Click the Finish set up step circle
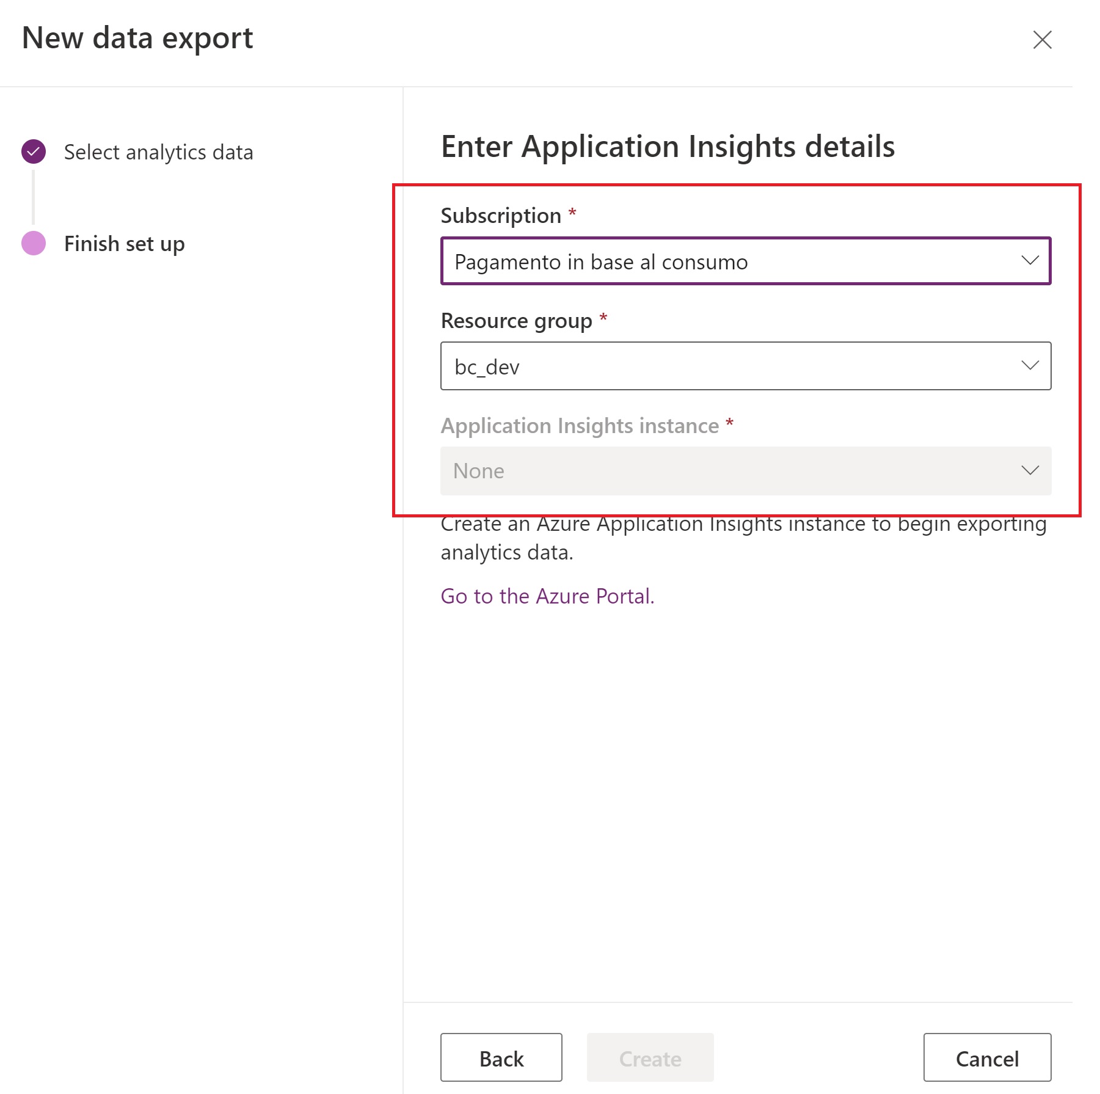Viewport: 1100px width, 1094px height. pos(34,243)
